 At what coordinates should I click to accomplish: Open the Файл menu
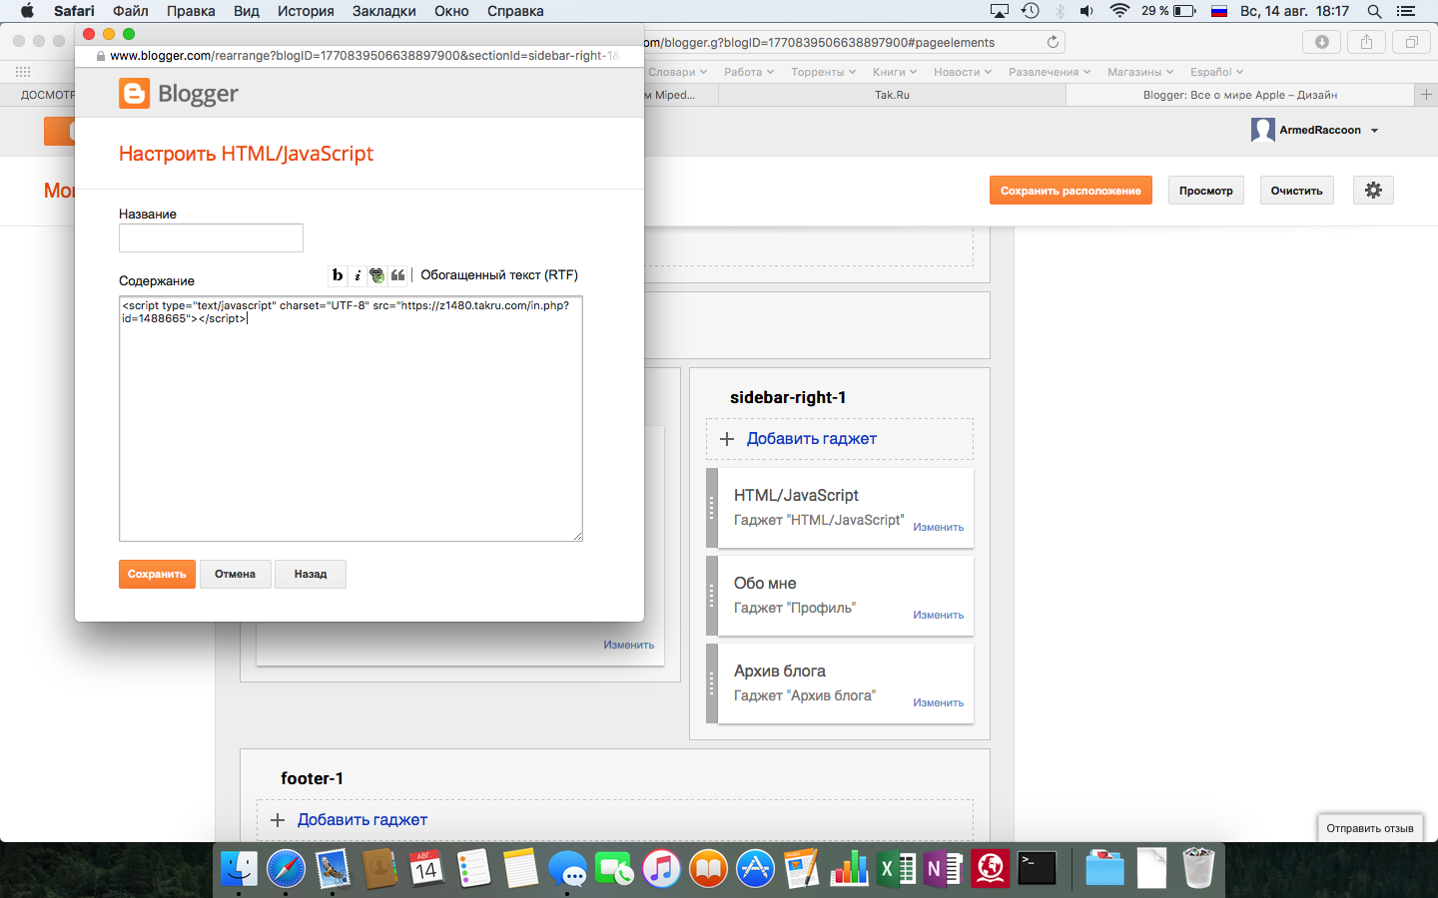131,11
